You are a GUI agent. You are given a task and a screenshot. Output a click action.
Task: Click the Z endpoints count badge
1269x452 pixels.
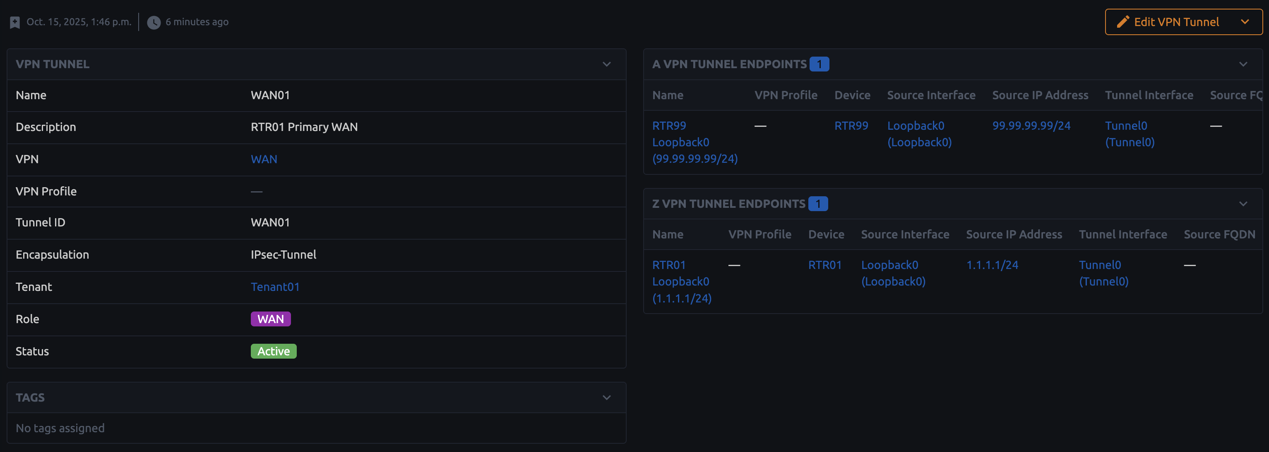click(818, 204)
